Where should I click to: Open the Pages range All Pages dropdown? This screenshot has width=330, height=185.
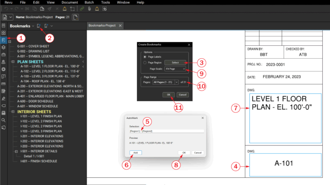pyautogui.click(x=165, y=82)
